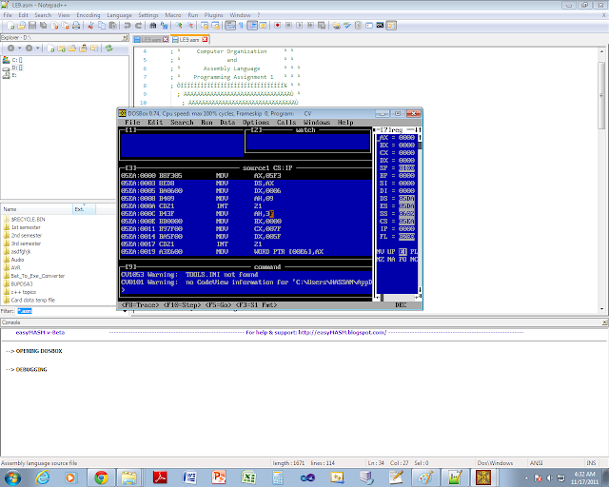This screenshot has height=487, width=609.
Task: Go back in Explorer panel navigation
Action: pyautogui.click(x=10, y=49)
